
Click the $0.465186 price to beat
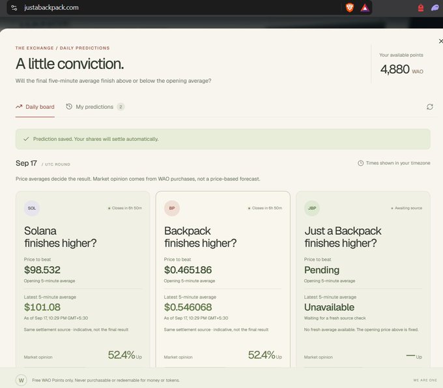(188, 270)
